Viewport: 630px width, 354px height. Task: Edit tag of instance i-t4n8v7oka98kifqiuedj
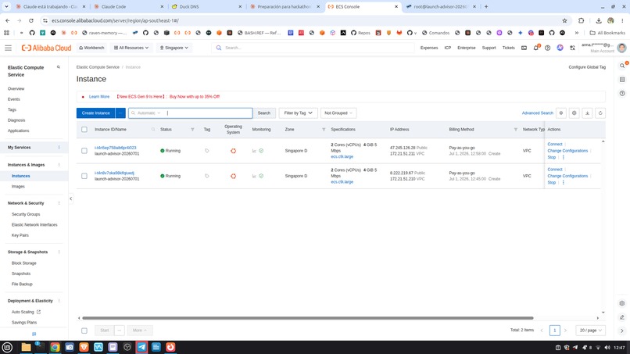click(x=207, y=176)
